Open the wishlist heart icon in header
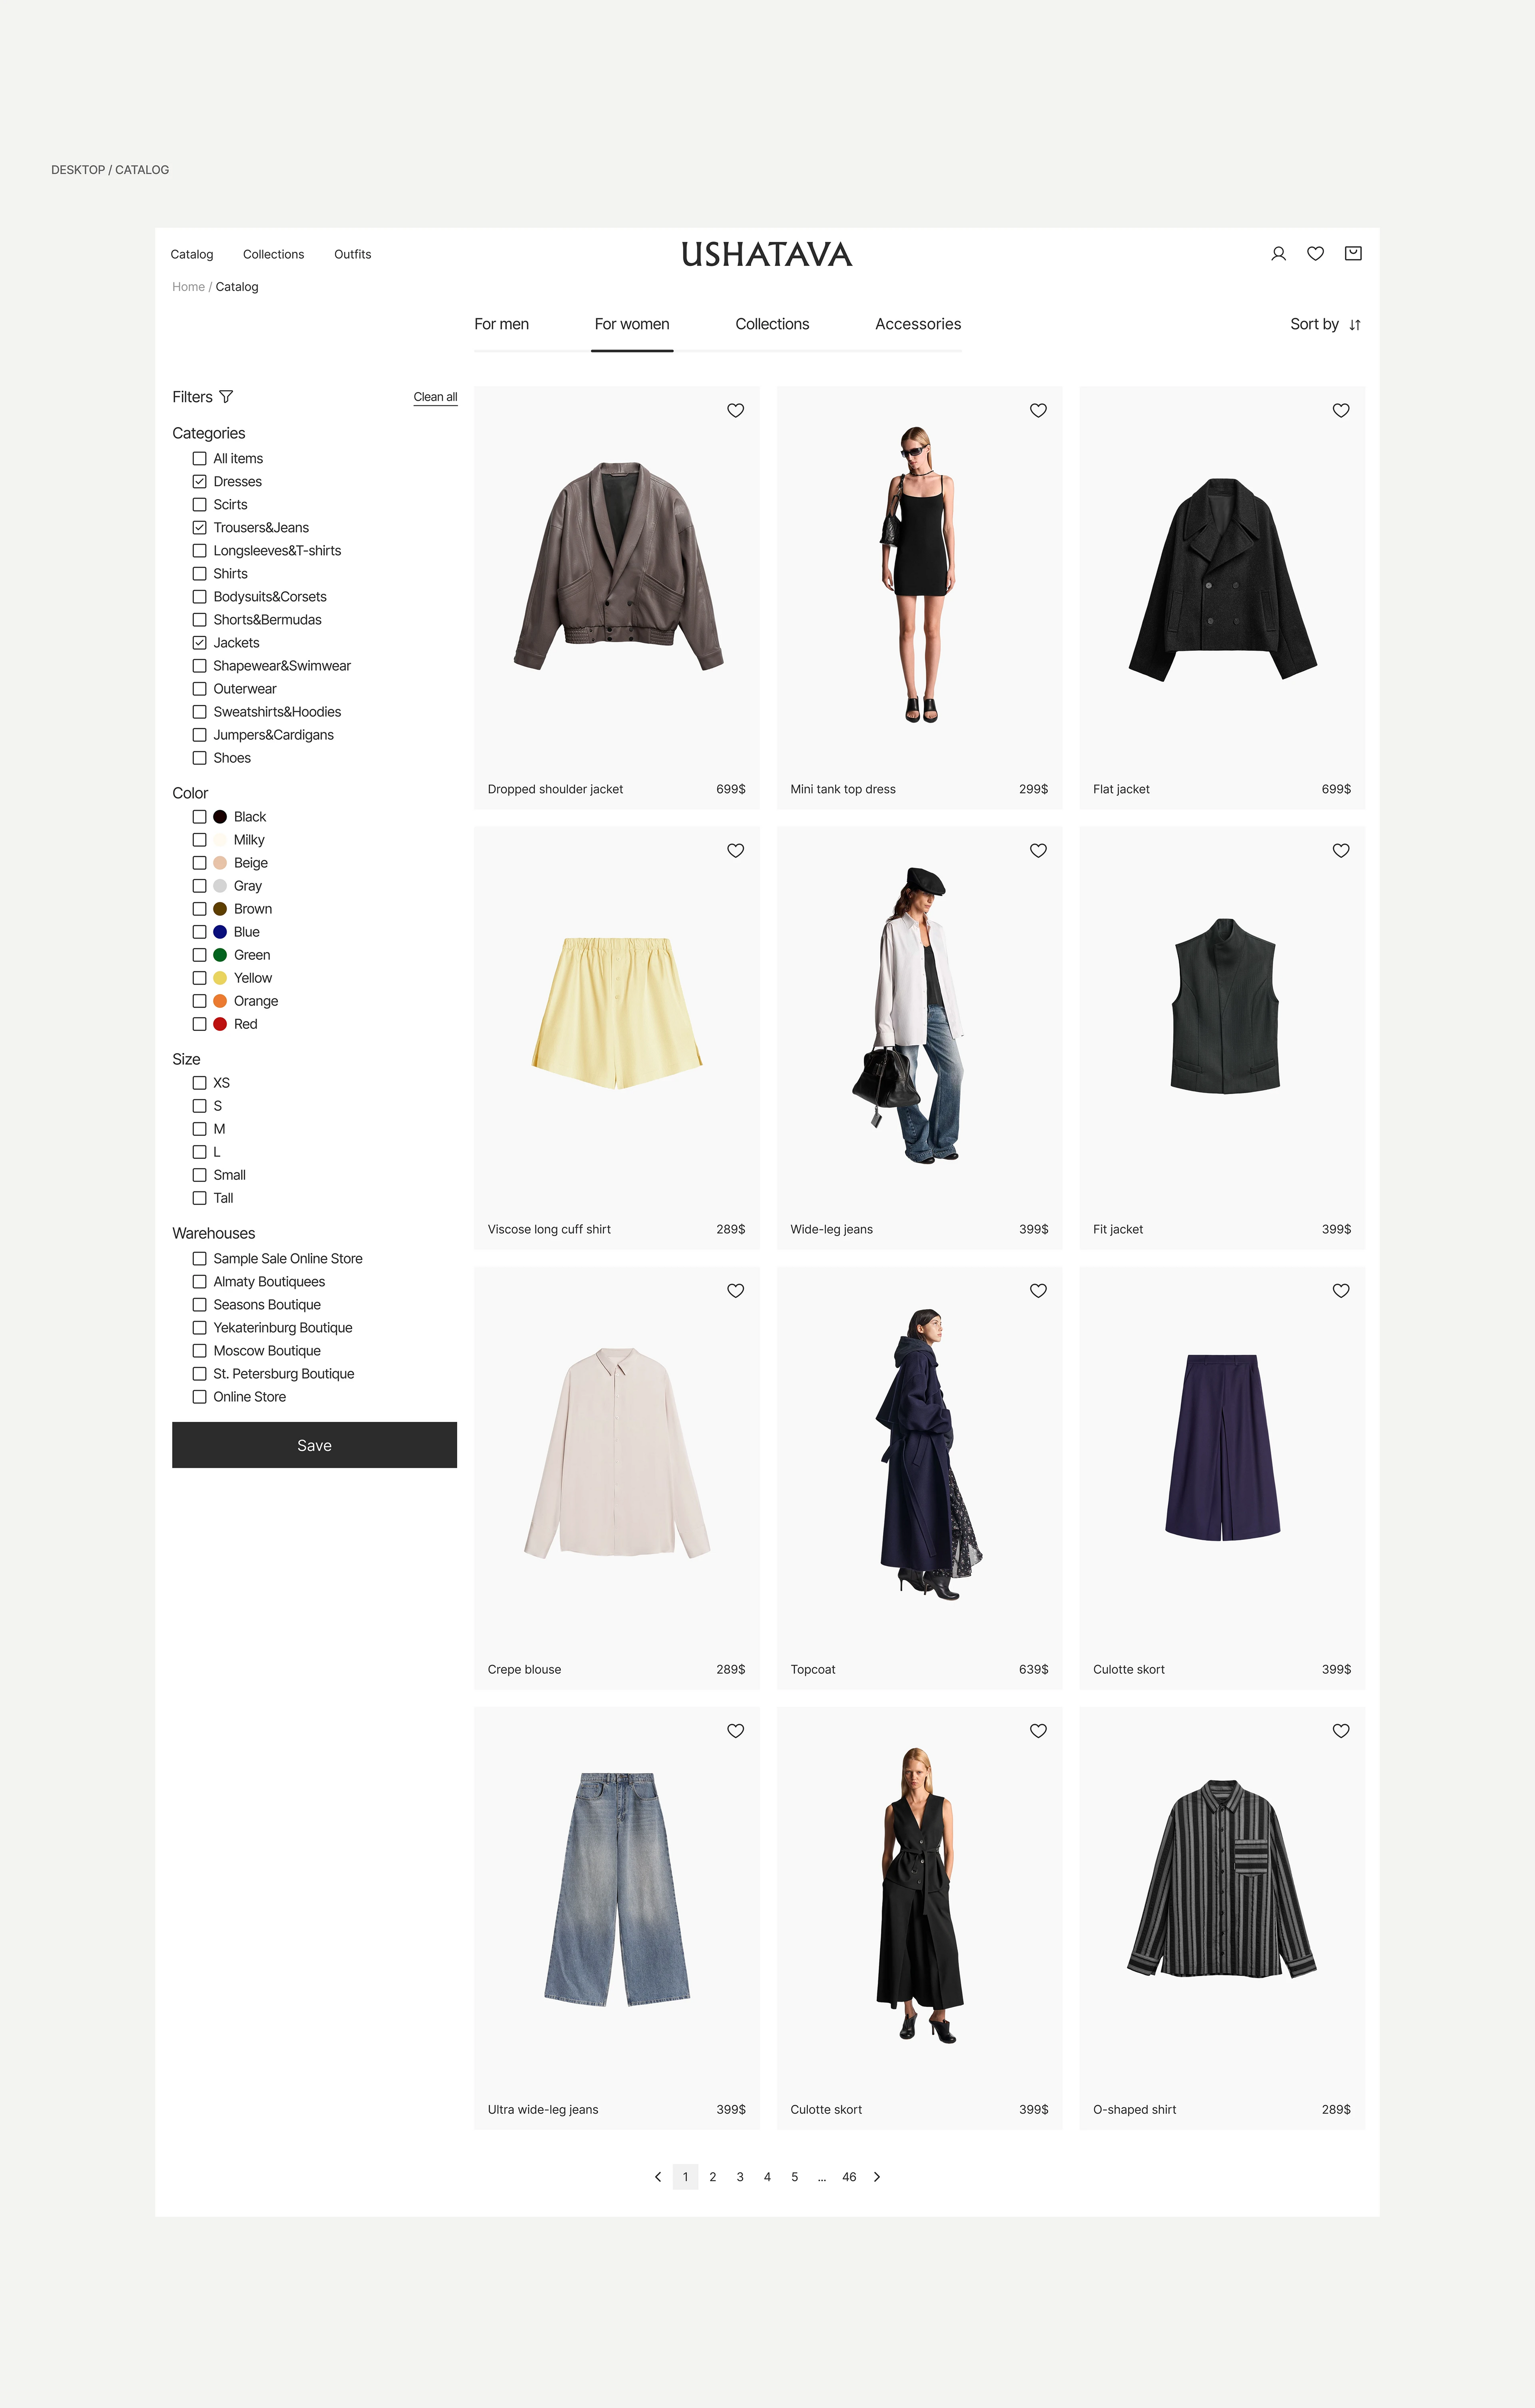 point(1315,254)
